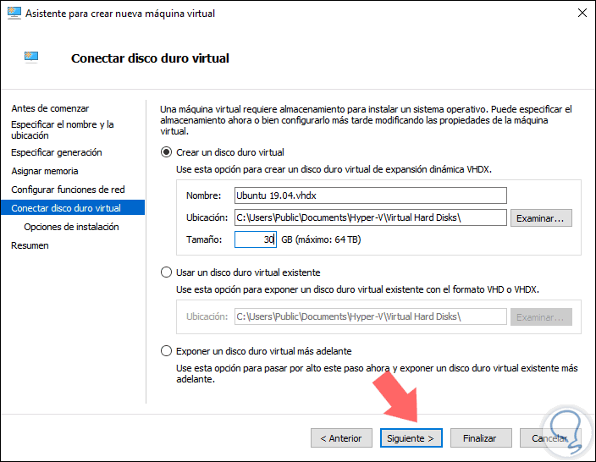Open the 'Asignar memoria' step

click(45, 171)
